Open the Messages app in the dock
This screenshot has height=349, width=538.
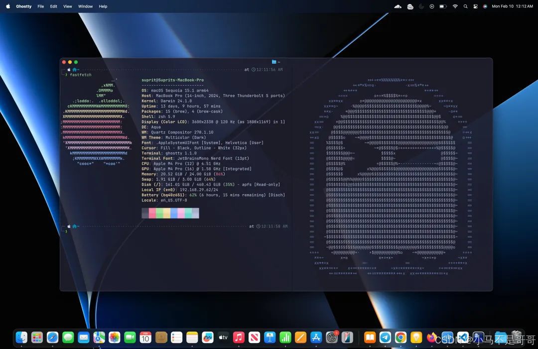[68, 338]
